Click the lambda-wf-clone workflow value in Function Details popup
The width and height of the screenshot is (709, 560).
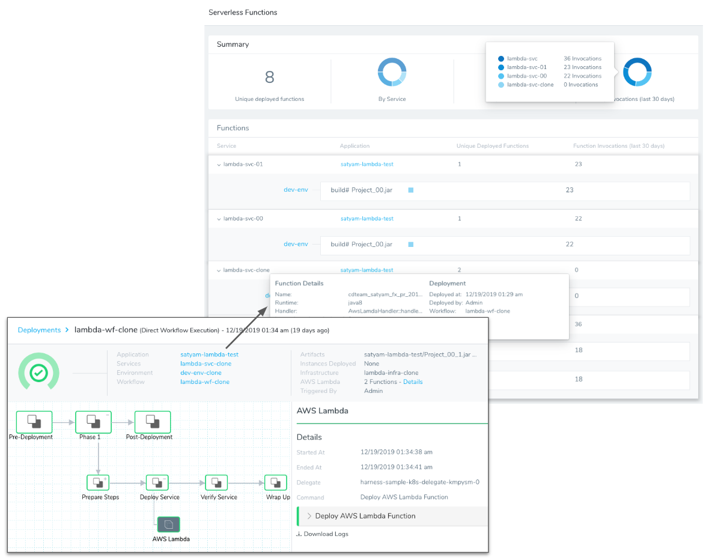tap(487, 311)
